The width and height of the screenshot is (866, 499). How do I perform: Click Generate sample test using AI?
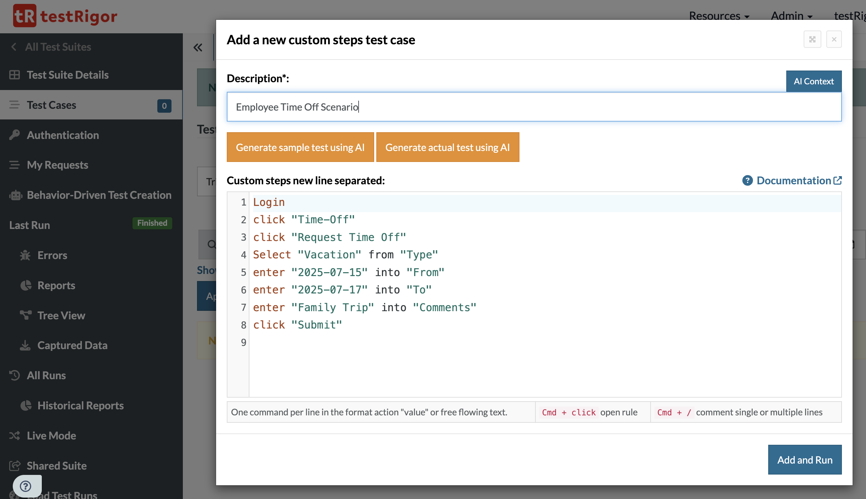[x=300, y=147]
